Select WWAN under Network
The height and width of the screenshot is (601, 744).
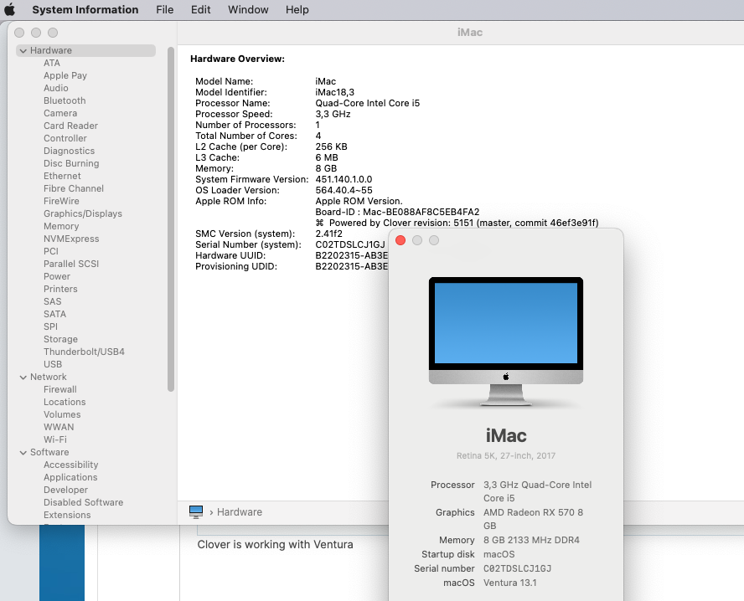tap(59, 427)
